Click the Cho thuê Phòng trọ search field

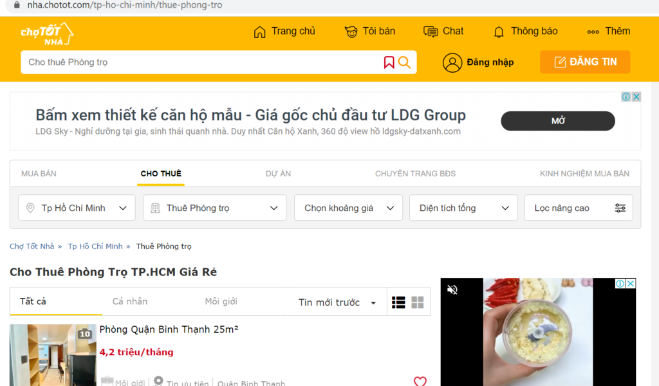coord(200,62)
